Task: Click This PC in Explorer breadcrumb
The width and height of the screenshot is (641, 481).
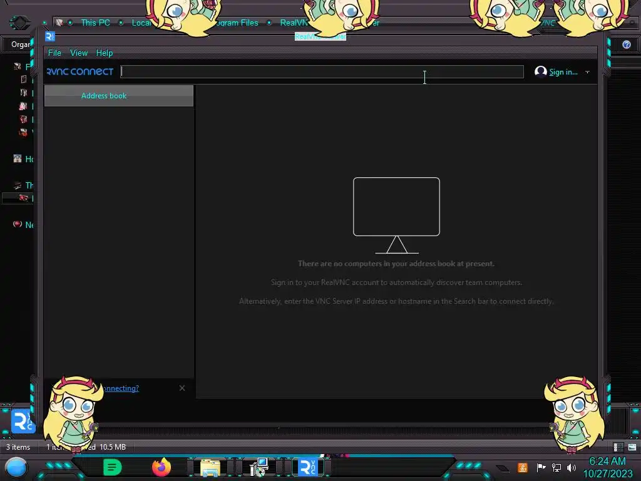Action: click(95, 23)
